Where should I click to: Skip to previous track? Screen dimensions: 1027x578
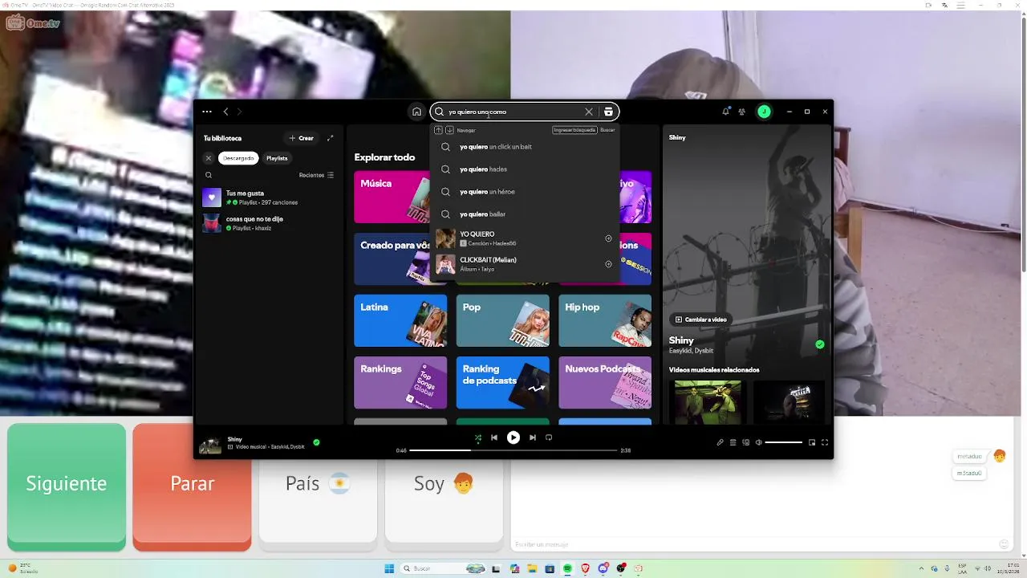click(x=494, y=438)
